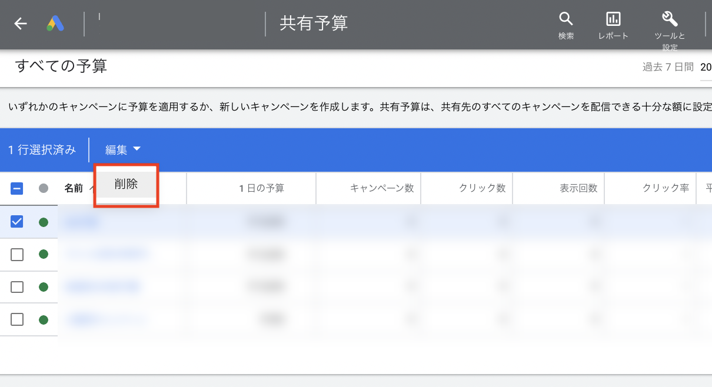Open the 過去 7 日間 date range picker
712x387 pixels.
pos(668,67)
